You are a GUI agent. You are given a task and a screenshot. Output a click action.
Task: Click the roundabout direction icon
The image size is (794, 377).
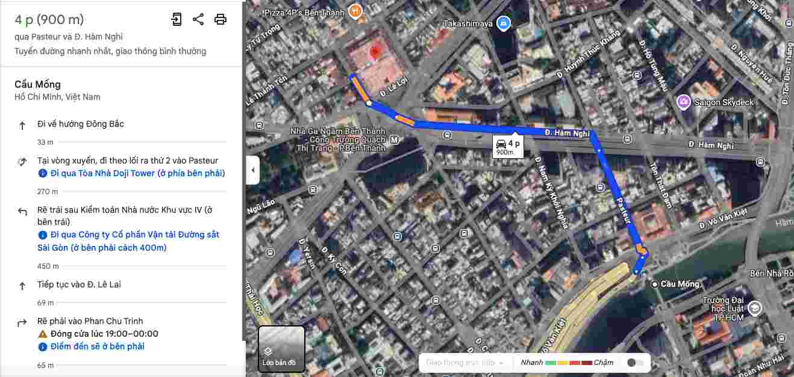22,162
